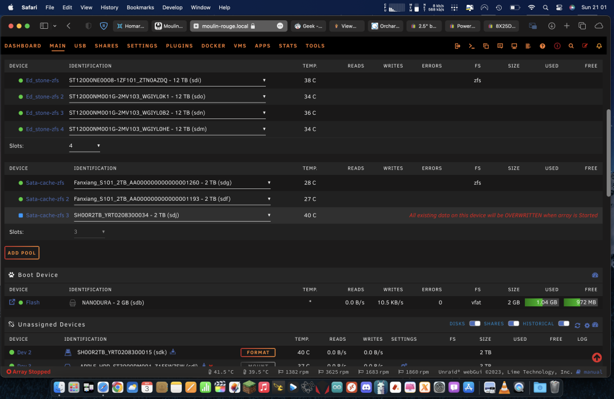Open the Google Chrome icon in the Dock

117,388
